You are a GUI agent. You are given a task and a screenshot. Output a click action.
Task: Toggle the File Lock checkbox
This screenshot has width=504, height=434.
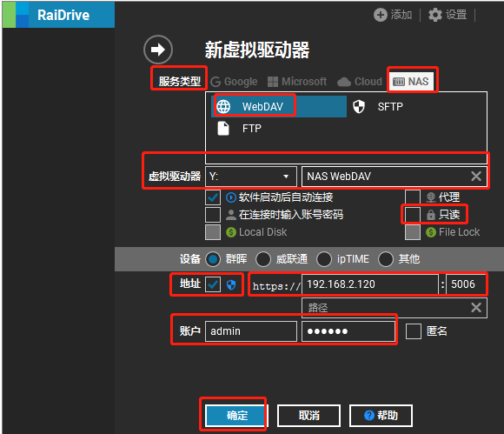tap(413, 232)
